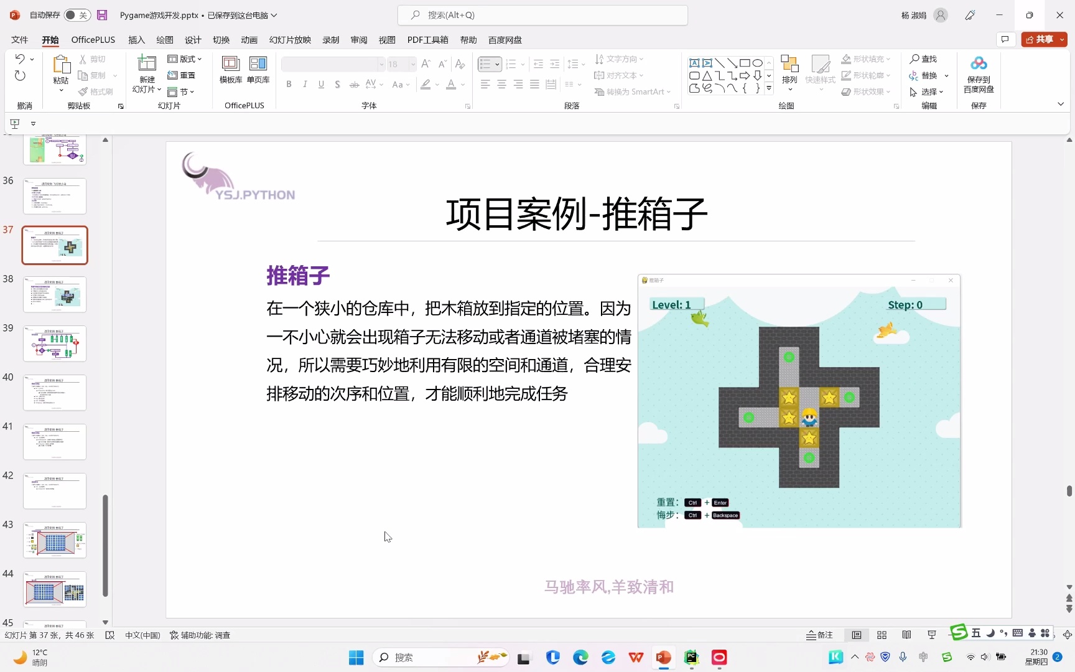Toggle text Shadow formatting
1075x672 pixels.
[x=337, y=85]
